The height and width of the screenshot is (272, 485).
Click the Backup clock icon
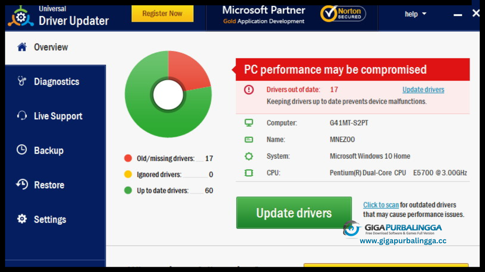click(x=22, y=150)
